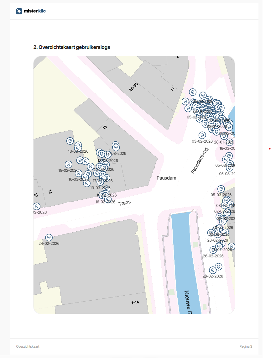This screenshot has height=358, width=271.
Task: Select the cut-off shield marker at the map's left edge
Action: pyautogui.click(x=36, y=206)
